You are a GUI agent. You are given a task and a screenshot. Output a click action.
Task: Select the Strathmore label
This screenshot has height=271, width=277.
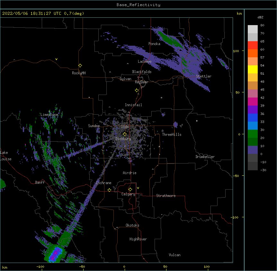click(x=166, y=196)
